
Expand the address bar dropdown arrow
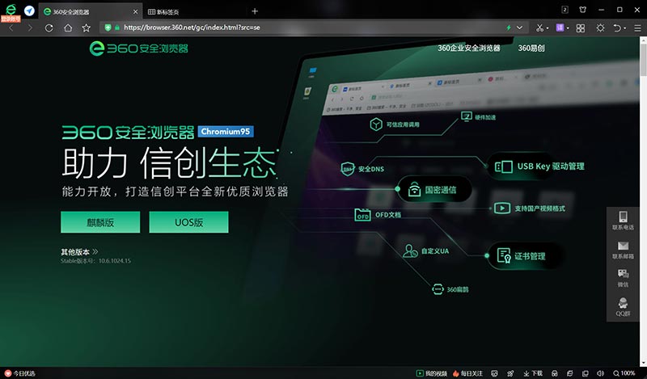point(519,27)
